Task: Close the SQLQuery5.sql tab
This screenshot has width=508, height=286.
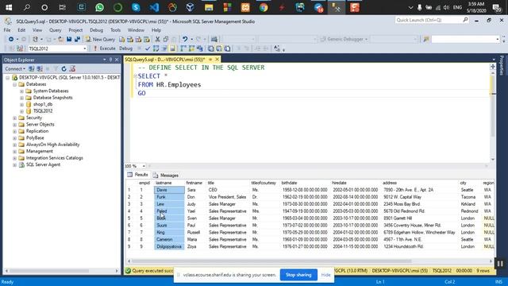Action: coord(217,60)
